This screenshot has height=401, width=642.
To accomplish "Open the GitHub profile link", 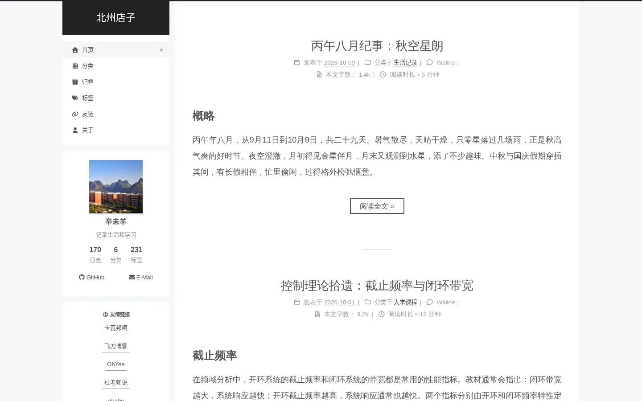I will tap(92, 277).
